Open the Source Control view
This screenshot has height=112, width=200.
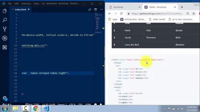pyautogui.click(x=5, y=29)
